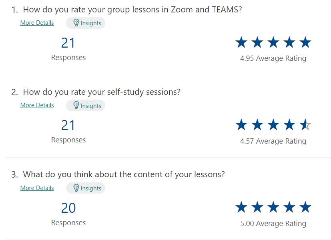Image resolution: width=331 pixels, height=240 pixels.
Task: Click the question 2 title about self-study sessions
Action: pyautogui.click(x=102, y=92)
